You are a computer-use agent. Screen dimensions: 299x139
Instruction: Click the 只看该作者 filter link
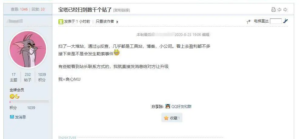click(x=105, y=21)
